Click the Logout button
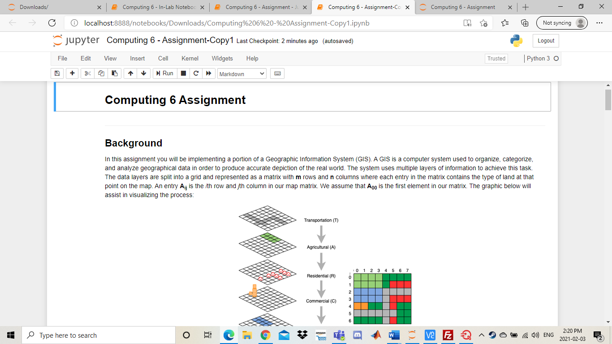 [545, 40]
